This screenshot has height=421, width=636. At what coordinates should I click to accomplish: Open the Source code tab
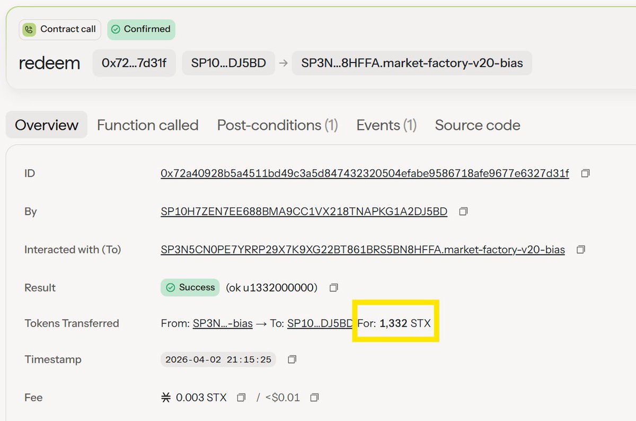[x=478, y=125]
